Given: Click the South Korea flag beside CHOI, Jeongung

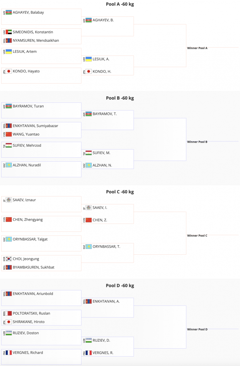Looking at the screenshot, I should pos(9,259).
